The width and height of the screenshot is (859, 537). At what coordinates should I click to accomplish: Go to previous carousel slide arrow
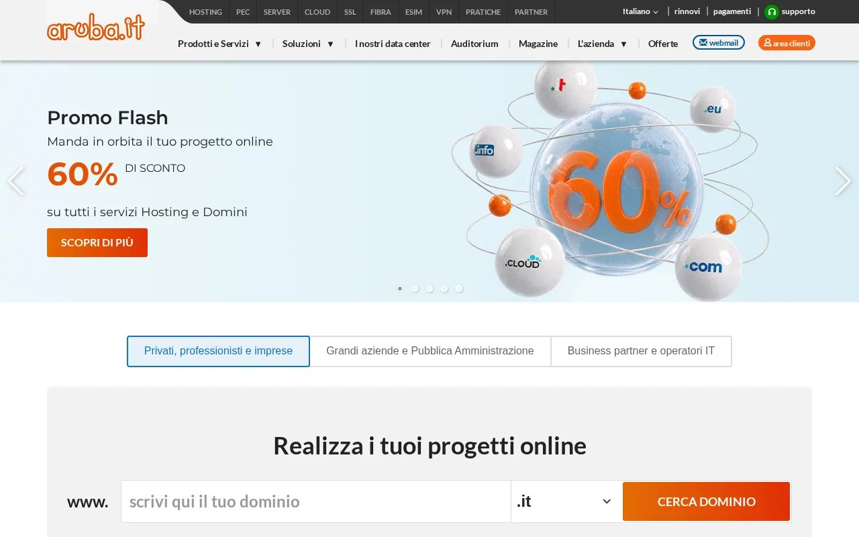click(15, 181)
